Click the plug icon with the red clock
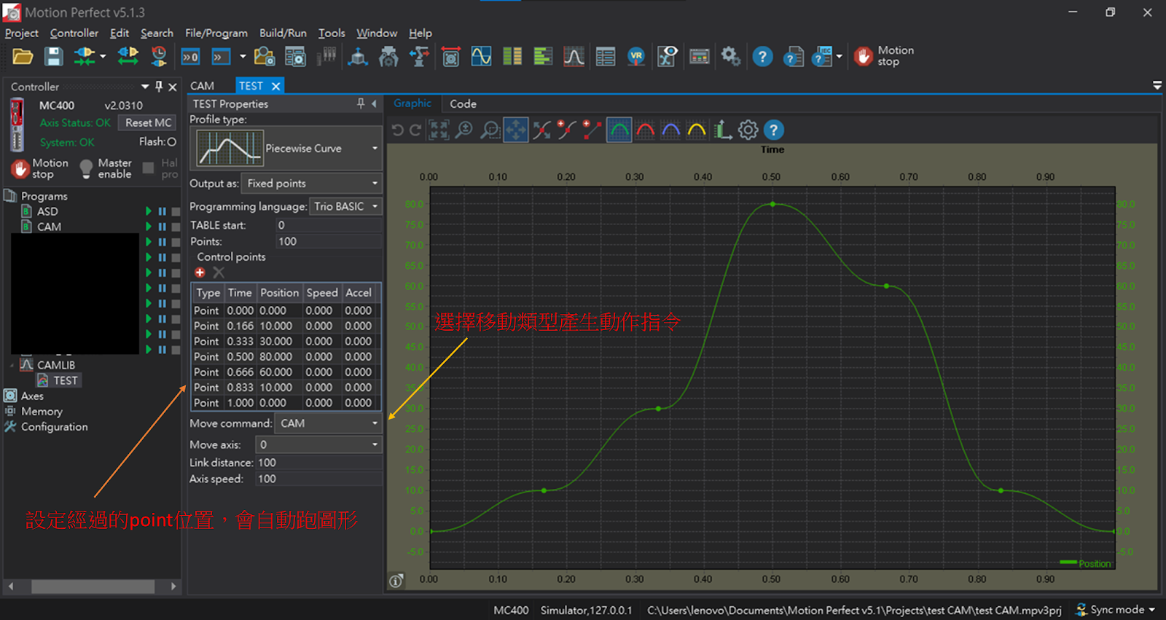The width and height of the screenshot is (1166, 620). tap(159, 56)
